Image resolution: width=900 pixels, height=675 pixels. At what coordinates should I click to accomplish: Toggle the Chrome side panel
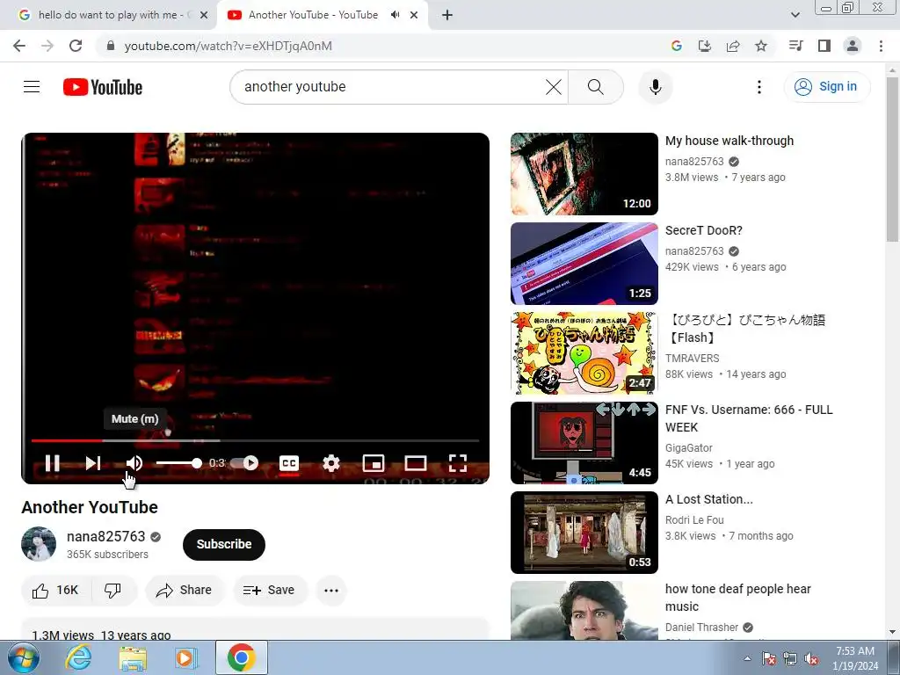pos(824,46)
